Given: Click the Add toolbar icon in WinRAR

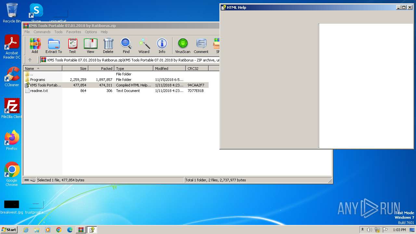Looking at the screenshot, I should pyautogui.click(x=35, y=45).
